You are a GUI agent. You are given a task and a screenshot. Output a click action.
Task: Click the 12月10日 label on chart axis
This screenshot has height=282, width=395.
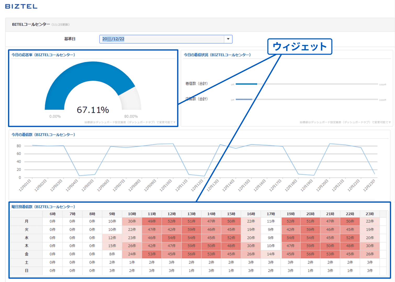click(165, 185)
